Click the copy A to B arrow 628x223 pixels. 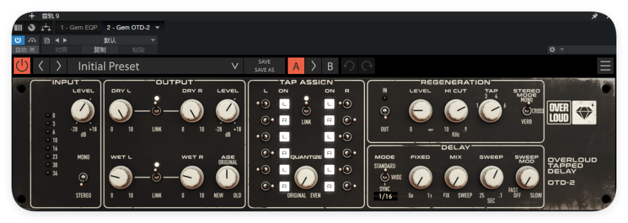coord(313,66)
